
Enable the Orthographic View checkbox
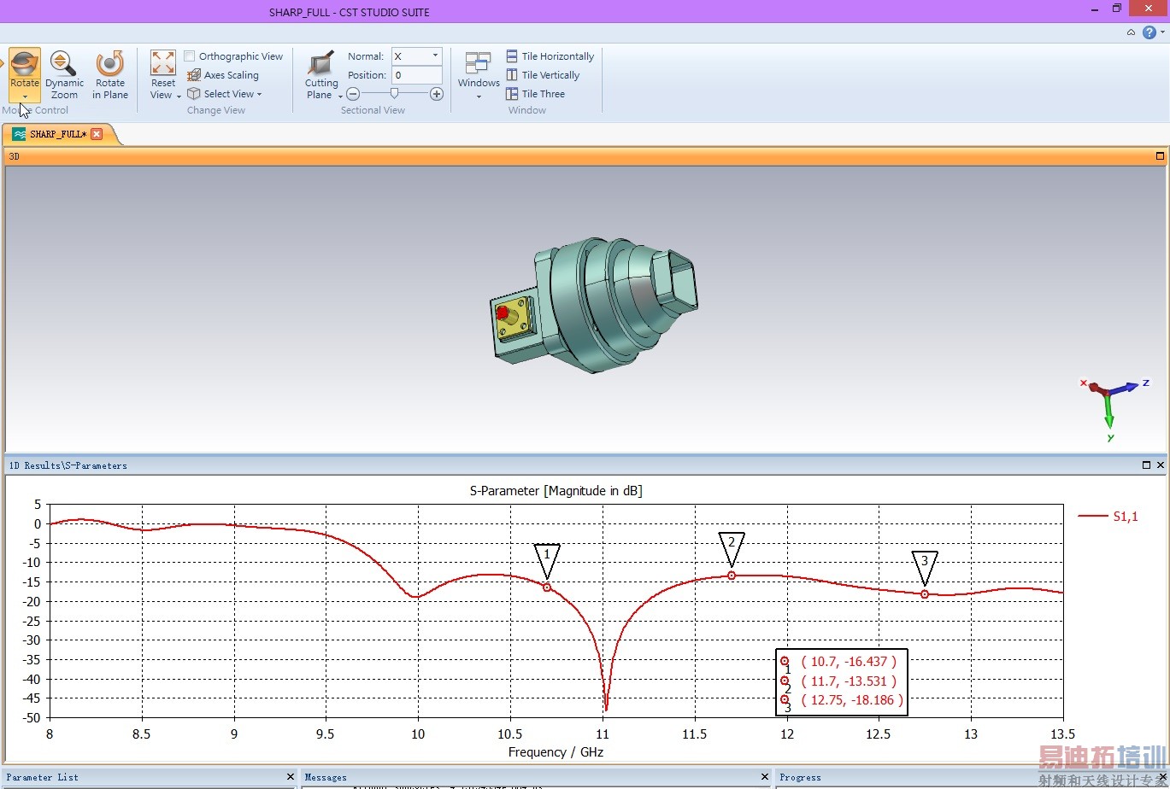pos(190,56)
